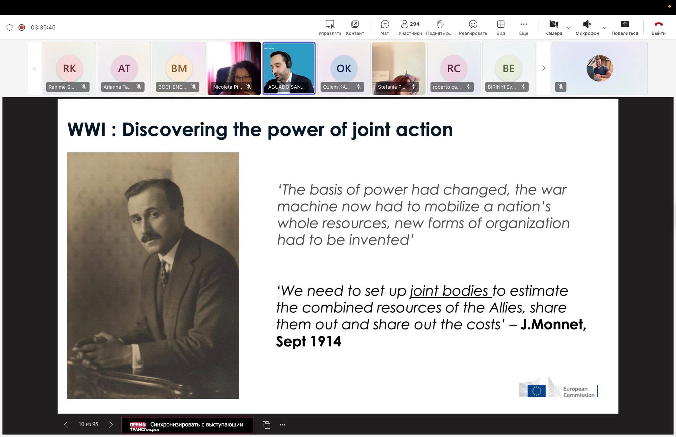
Task: Click the meeting timer 03:35:45
Action: coord(43,27)
